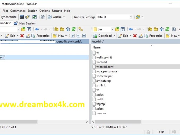Refresh the remote panel
Viewport: 180px width, 135px height.
coord(167,29)
